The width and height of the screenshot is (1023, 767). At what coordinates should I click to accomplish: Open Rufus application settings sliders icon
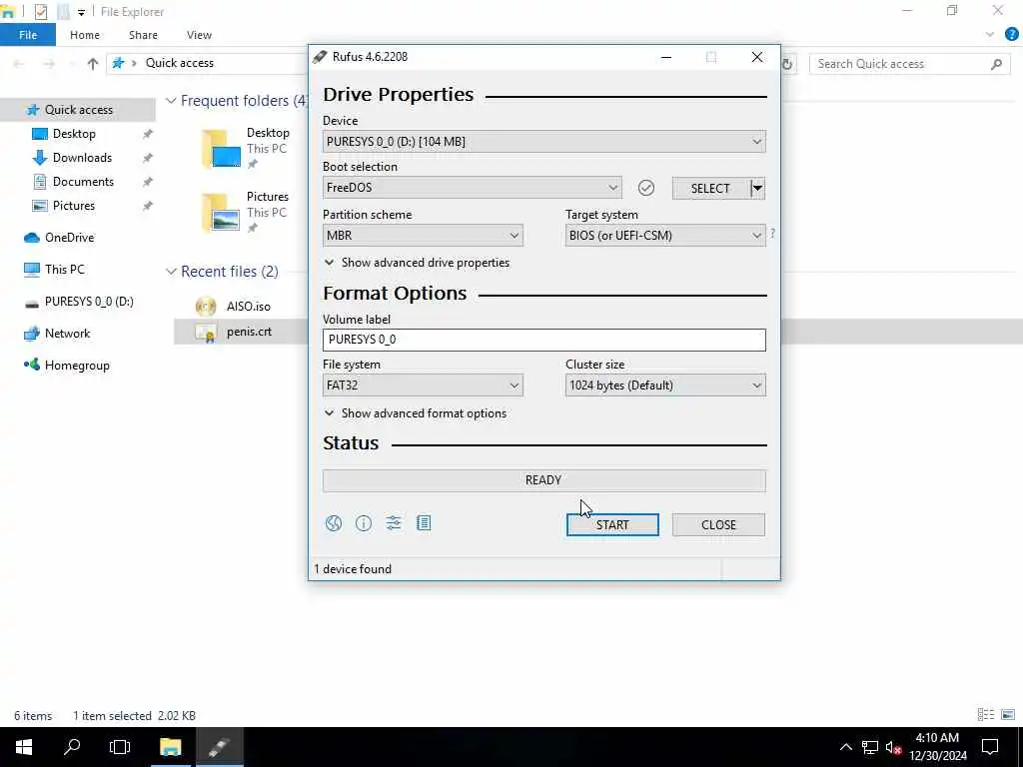394,523
